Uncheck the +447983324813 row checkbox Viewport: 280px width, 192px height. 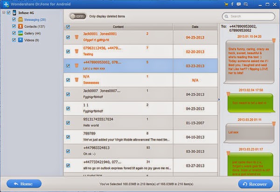tap(68, 151)
